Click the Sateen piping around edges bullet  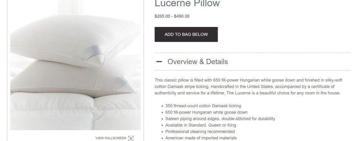click(220, 119)
